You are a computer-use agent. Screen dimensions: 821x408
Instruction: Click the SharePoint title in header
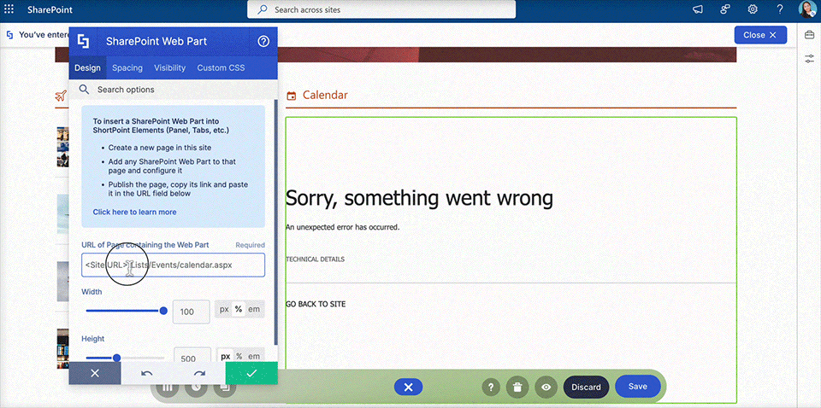[50, 9]
